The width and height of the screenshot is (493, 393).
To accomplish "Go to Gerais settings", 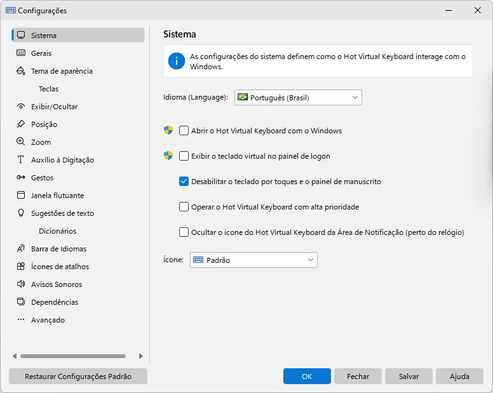I will 78,53.
